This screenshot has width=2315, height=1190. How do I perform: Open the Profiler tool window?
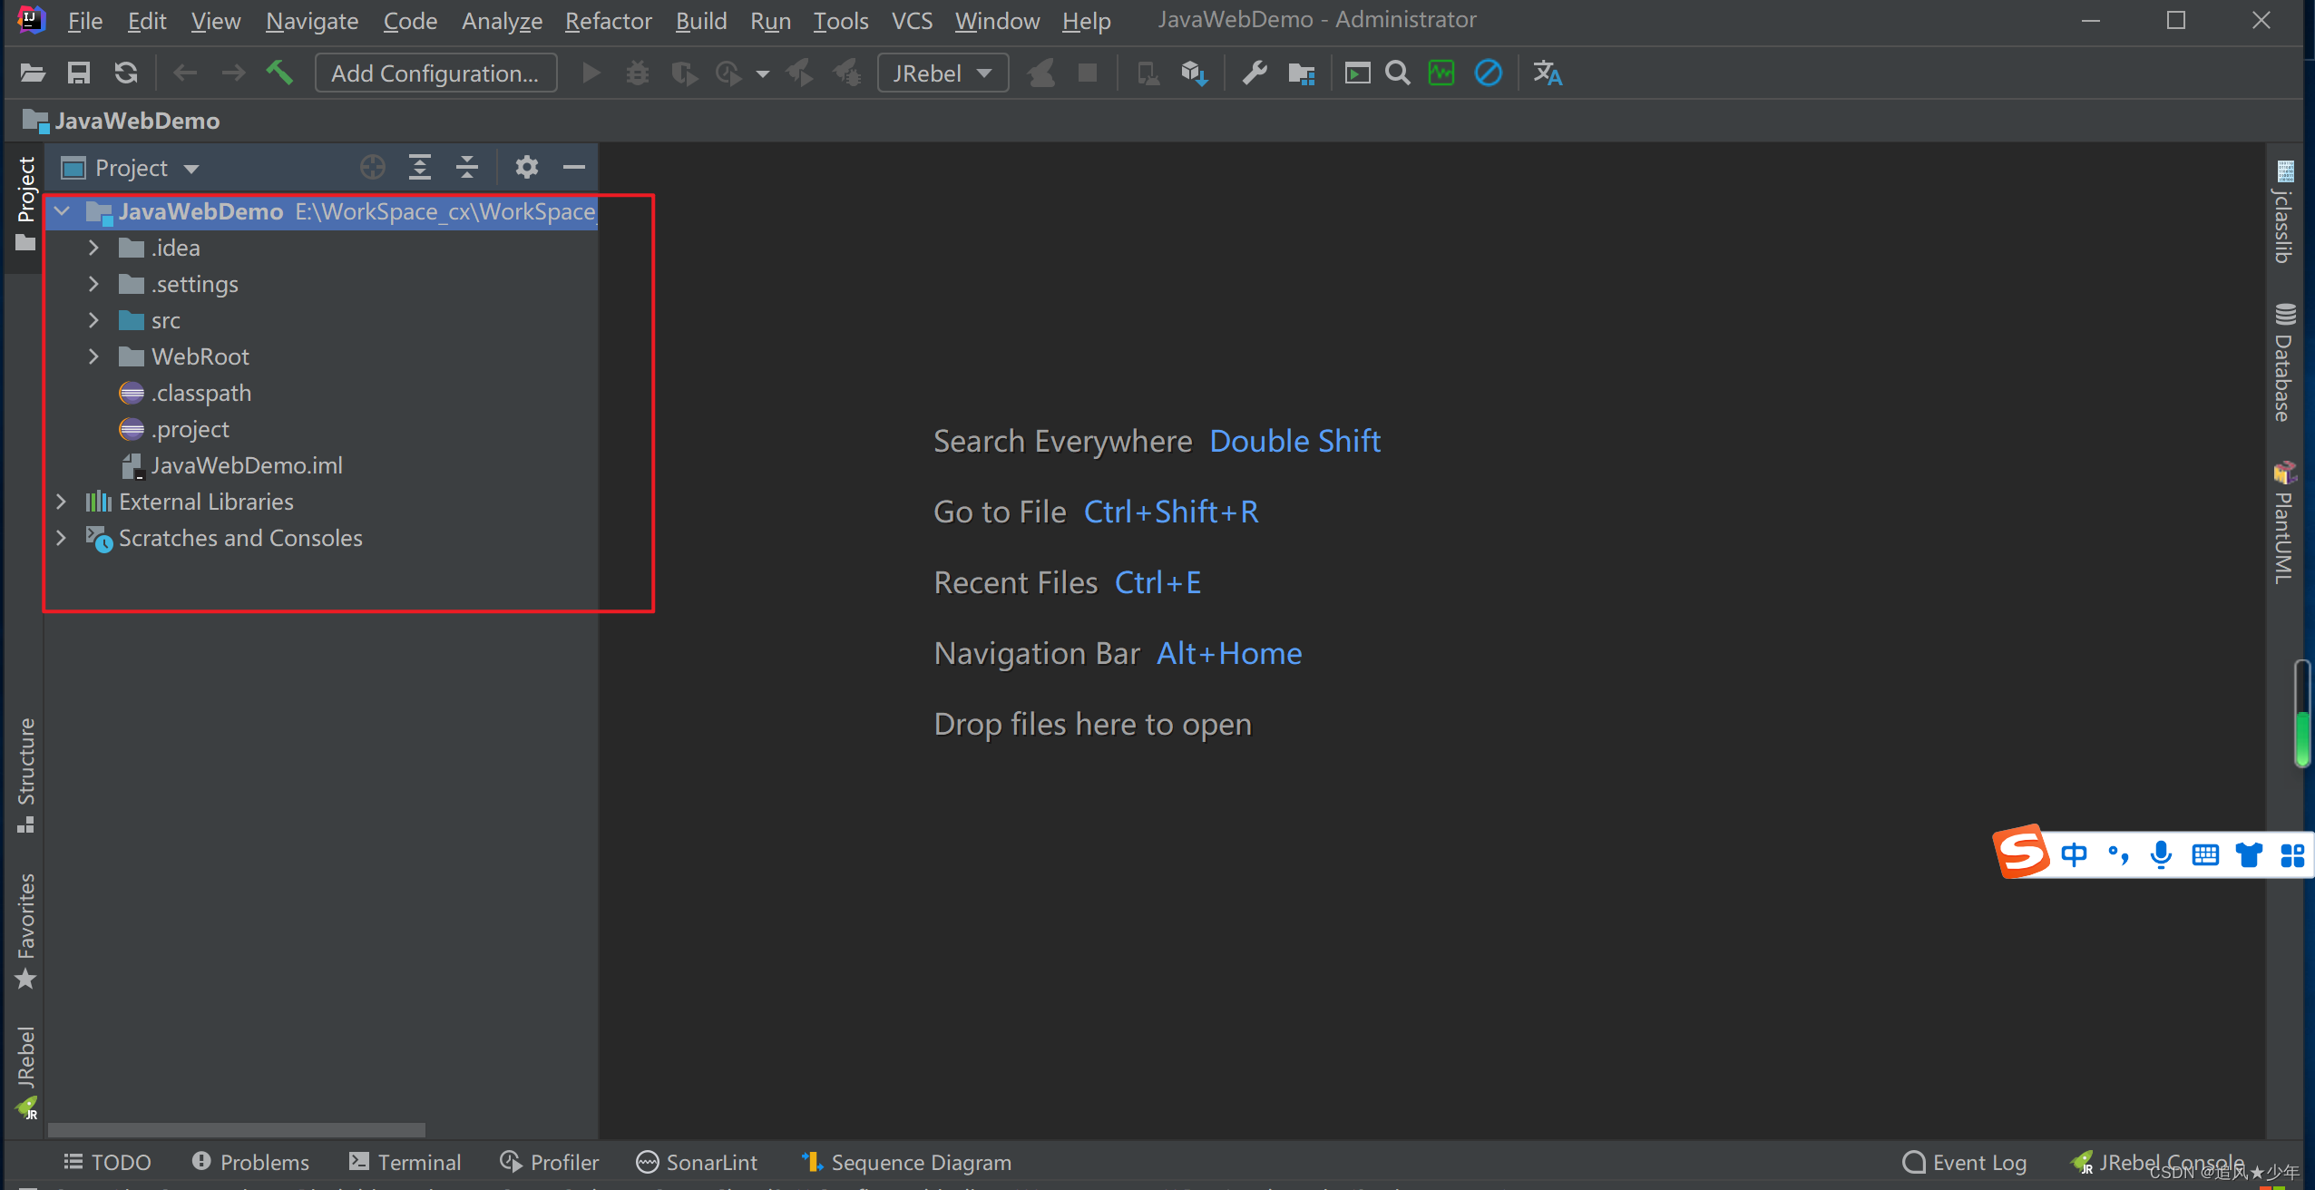pos(549,1162)
